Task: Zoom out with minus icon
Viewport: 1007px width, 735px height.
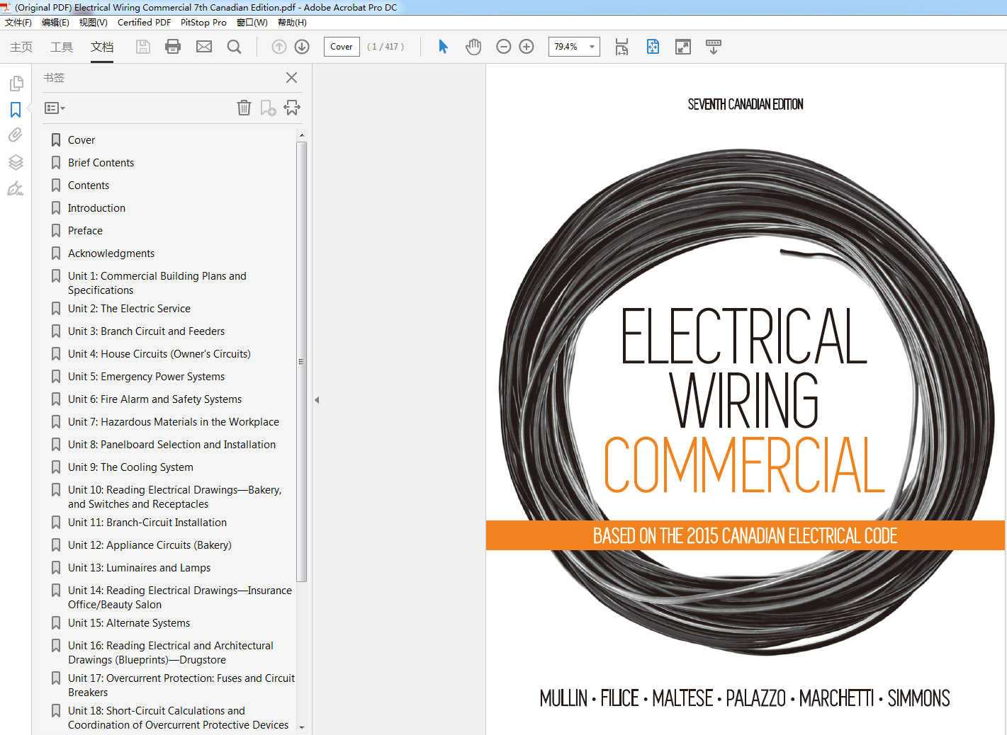Action: (x=504, y=47)
